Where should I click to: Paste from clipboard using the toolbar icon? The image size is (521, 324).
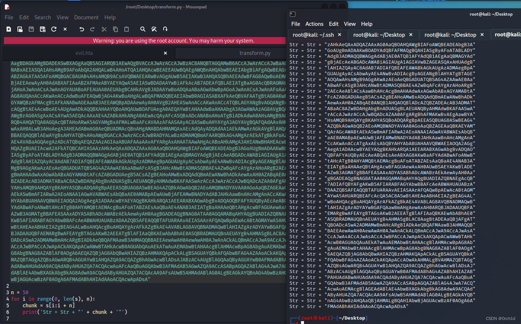coord(127,29)
